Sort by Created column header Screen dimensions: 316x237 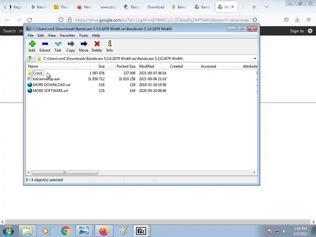pos(183,66)
